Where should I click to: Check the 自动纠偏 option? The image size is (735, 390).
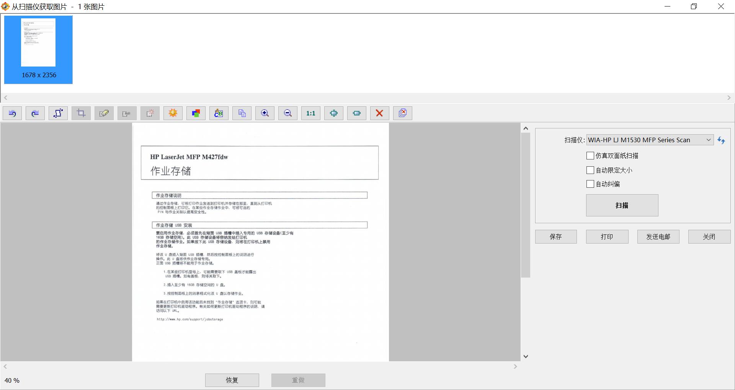(590, 184)
